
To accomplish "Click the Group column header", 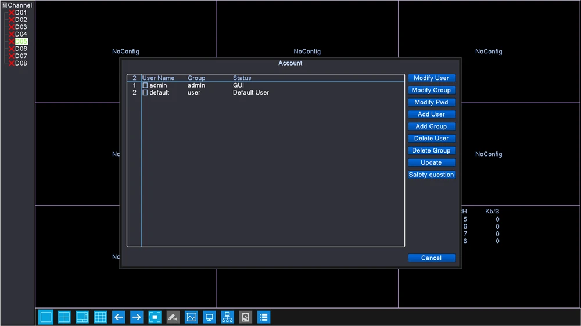I will 196,78.
